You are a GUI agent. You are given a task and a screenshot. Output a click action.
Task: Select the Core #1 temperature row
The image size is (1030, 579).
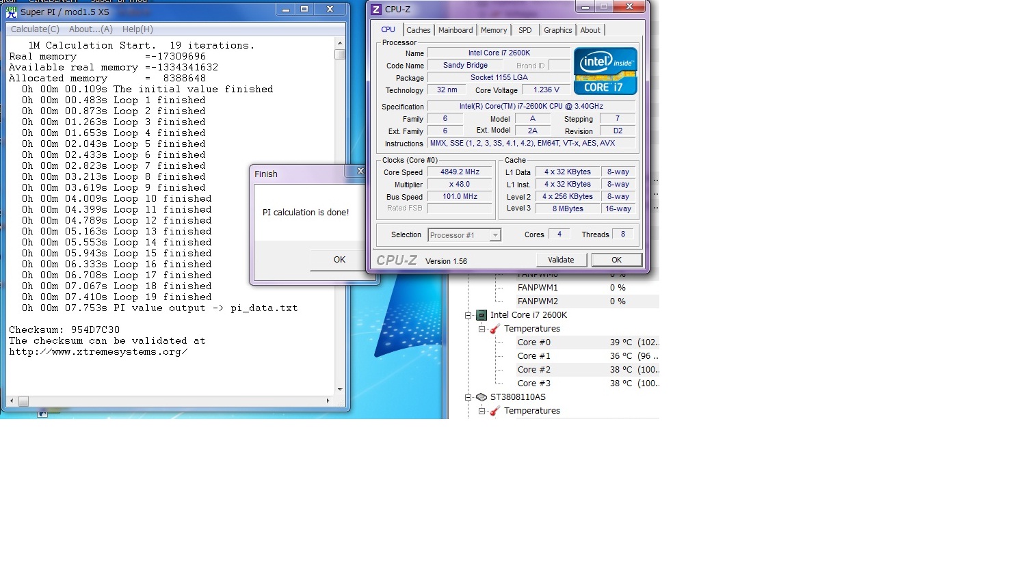[588, 356]
